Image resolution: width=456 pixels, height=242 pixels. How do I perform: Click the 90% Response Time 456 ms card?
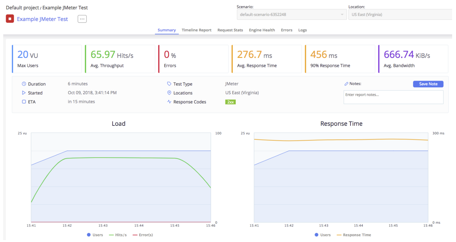click(x=340, y=59)
